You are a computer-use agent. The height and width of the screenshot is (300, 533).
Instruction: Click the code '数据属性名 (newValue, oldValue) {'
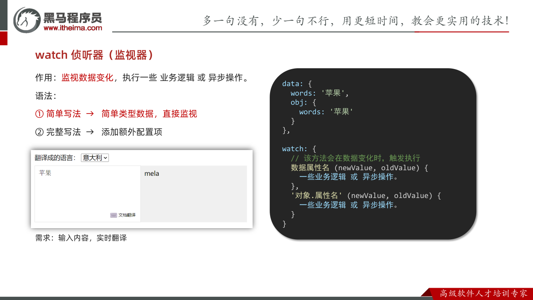pos(359,167)
